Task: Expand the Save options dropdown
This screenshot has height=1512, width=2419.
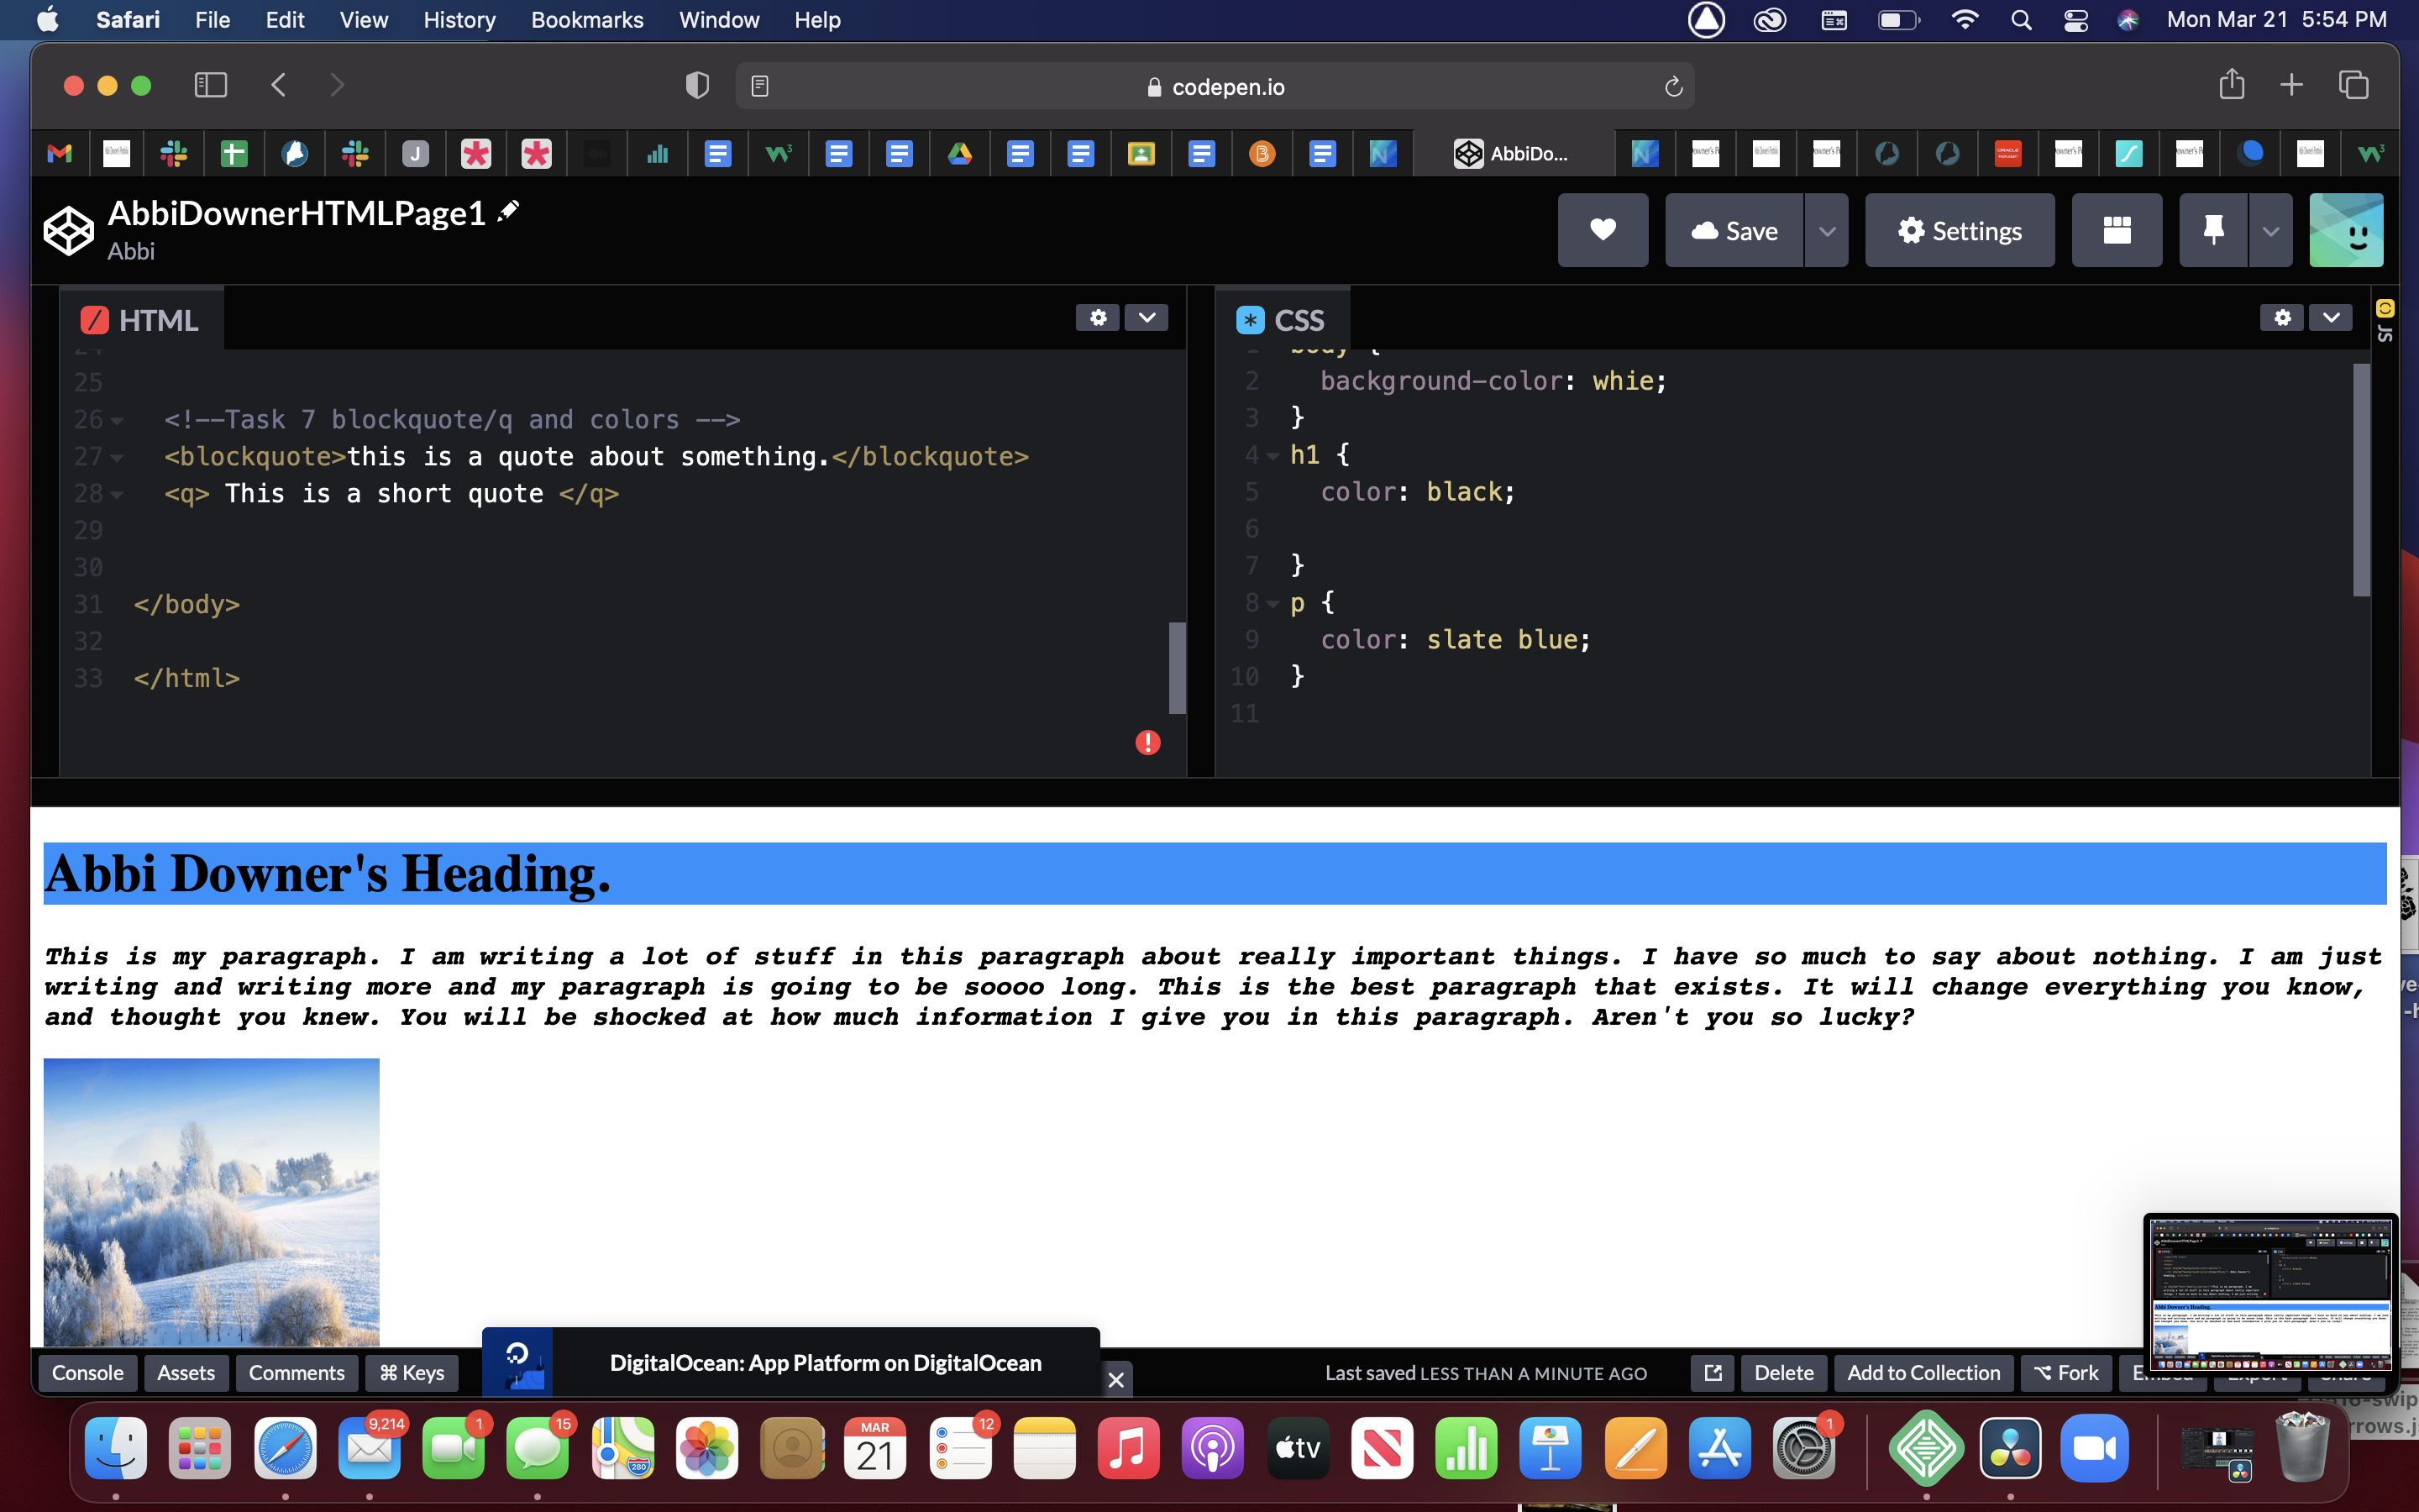Action: (x=1826, y=231)
